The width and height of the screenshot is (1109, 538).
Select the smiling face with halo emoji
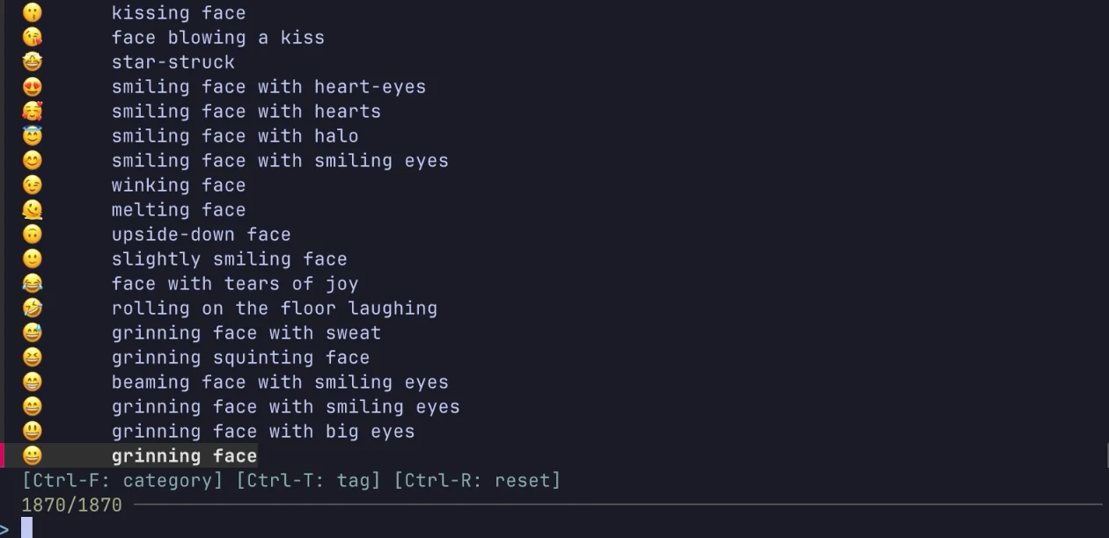(x=33, y=135)
